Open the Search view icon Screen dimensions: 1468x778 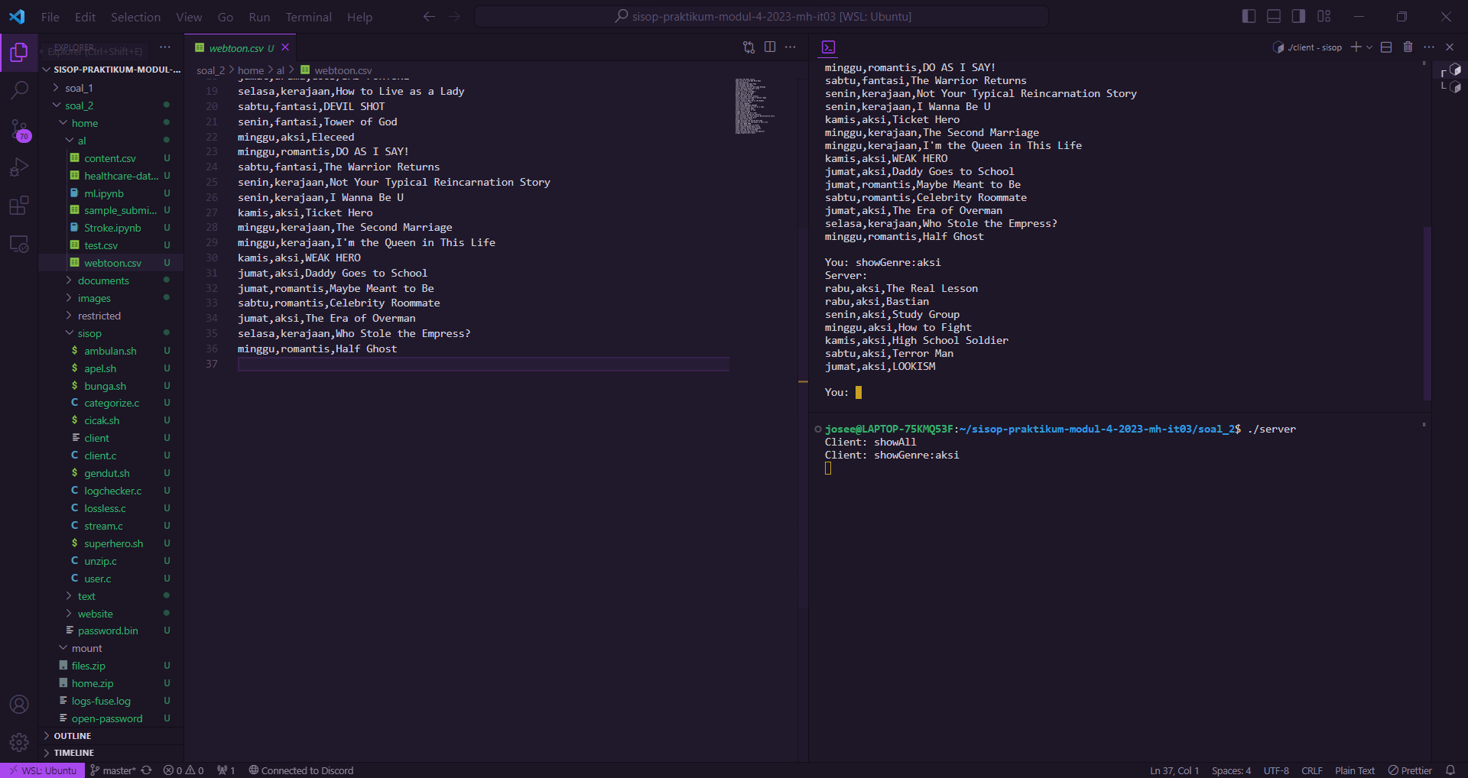[19, 90]
